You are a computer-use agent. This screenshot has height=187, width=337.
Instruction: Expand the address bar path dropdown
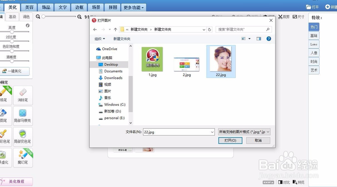pos(204,30)
